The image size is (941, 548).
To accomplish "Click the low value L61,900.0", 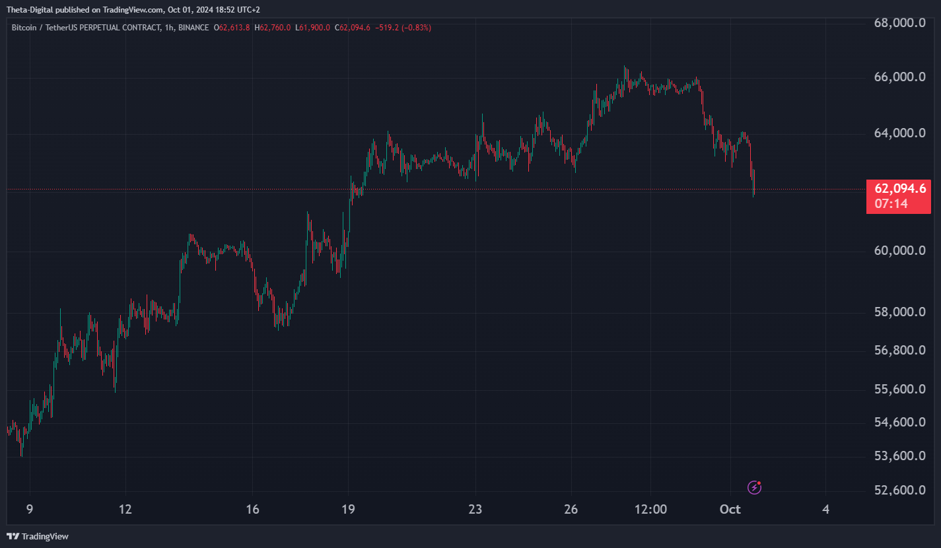I will (313, 28).
